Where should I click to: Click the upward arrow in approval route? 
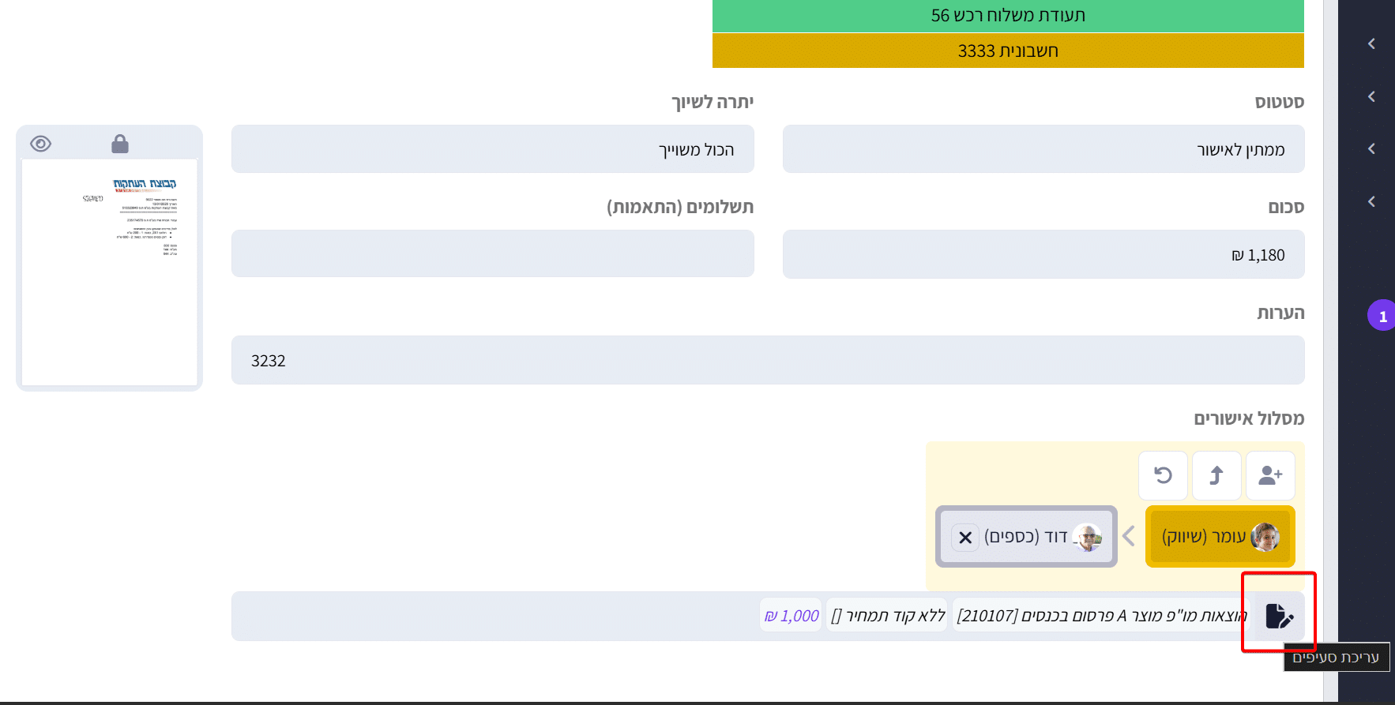[1216, 475]
